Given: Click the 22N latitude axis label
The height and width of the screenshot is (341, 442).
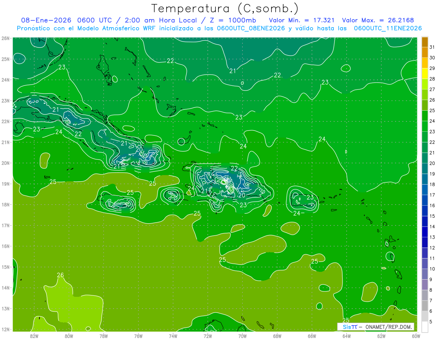Looking at the screenshot, I should pos(6,121).
